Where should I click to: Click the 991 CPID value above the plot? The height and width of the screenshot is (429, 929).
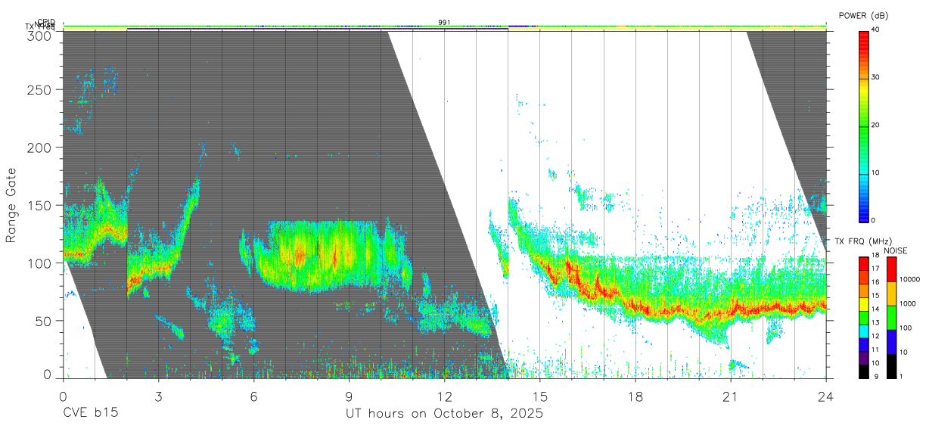click(x=444, y=22)
